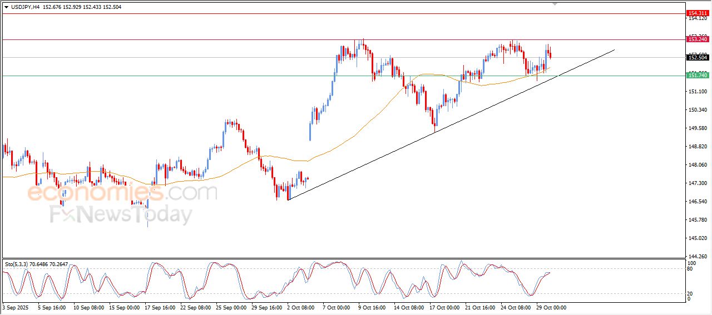Click the 5 Sep 16:00 time label
712x315 pixels.
[x=52, y=307]
